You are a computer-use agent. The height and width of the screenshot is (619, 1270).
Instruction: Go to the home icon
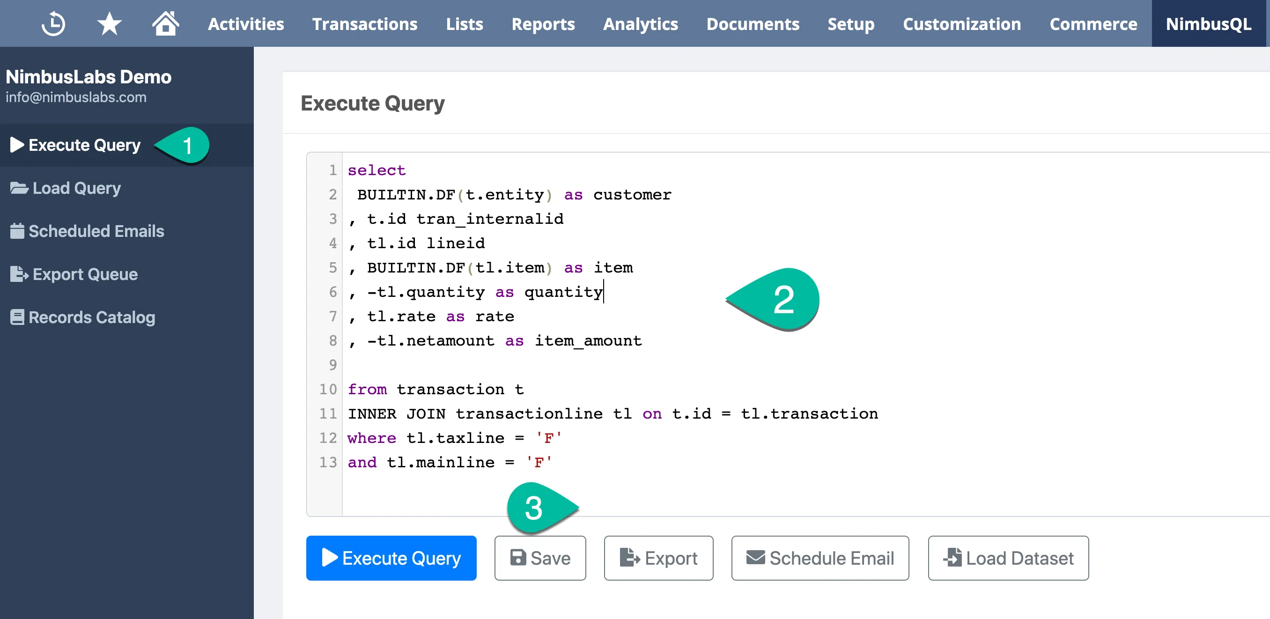coord(165,23)
